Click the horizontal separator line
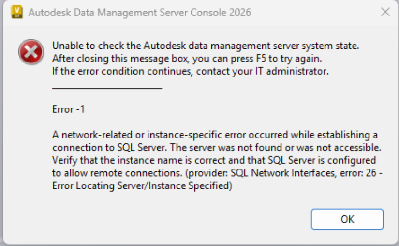The width and height of the screenshot is (399, 246). tap(106, 88)
